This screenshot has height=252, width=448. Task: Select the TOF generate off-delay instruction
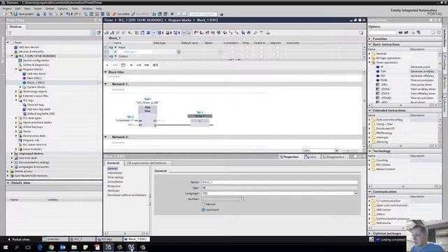click(x=383, y=76)
